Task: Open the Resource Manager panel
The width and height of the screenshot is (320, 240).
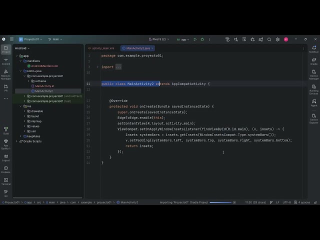Action: pyautogui.click(x=6, y=74)
